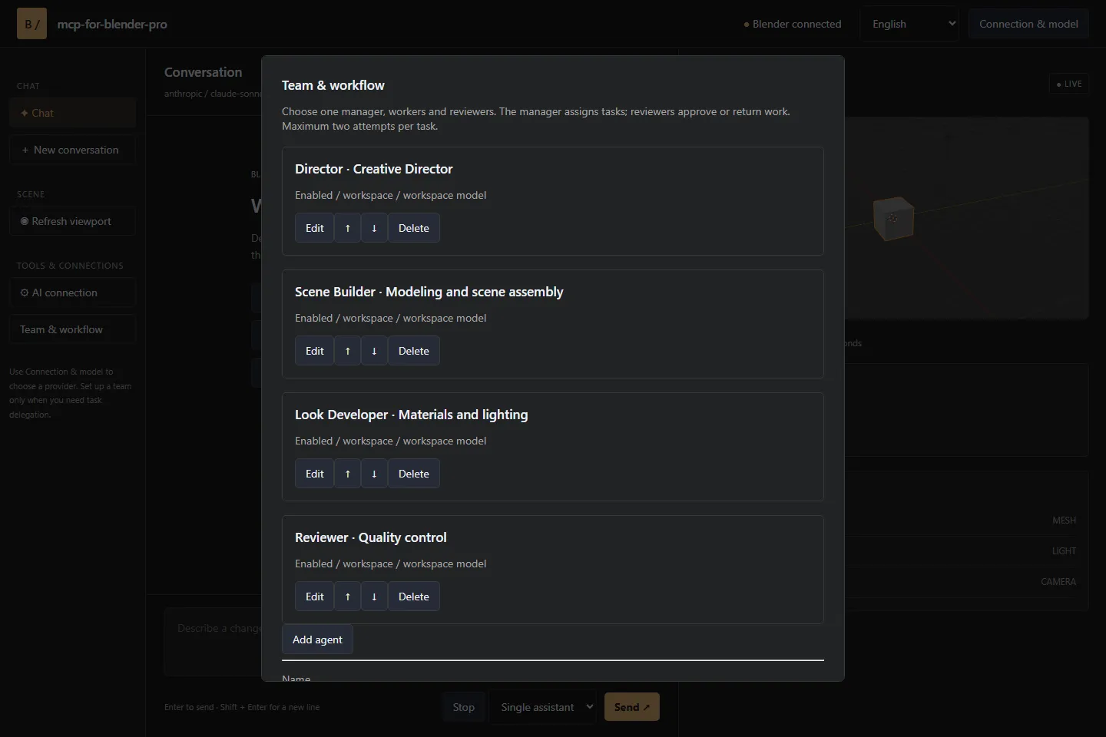The height and width of the screenshot is (737, 1106).
Task: Move Director agent down with arrow
Action: click(374, 228)
